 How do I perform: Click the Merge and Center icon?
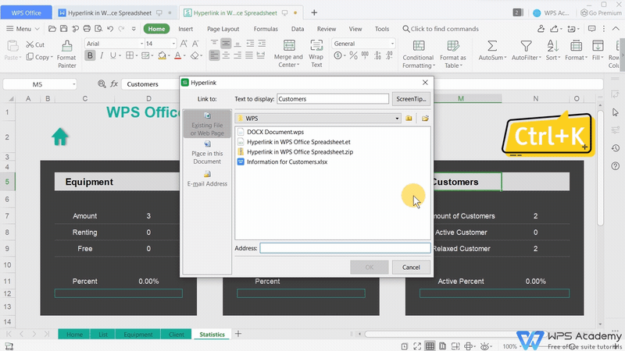[x=287, y=45]
